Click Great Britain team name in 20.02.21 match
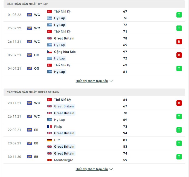The height and width of the screenshot is (177, 189). pos(64,147)
